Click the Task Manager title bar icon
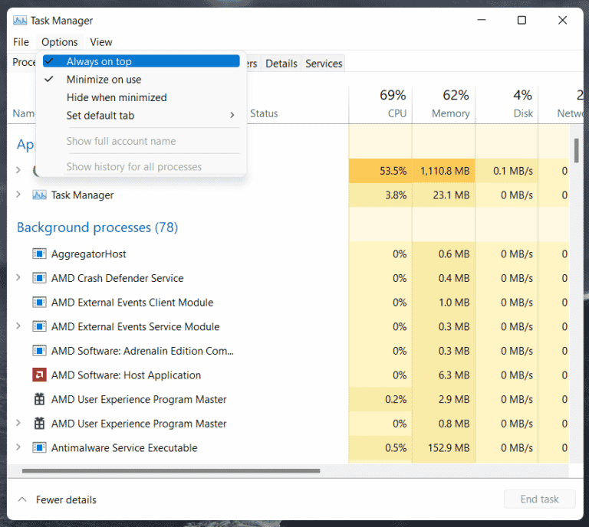Viewport: 589px width, 527px height. click(x=19, y=20)
